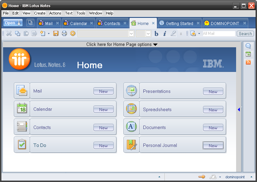Click the Copy toolbar icon
The width and height of the screenshot is (257, 182).
(18, 33)
